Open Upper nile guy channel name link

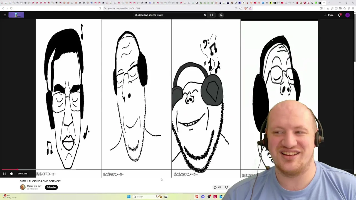click(34, 186)
